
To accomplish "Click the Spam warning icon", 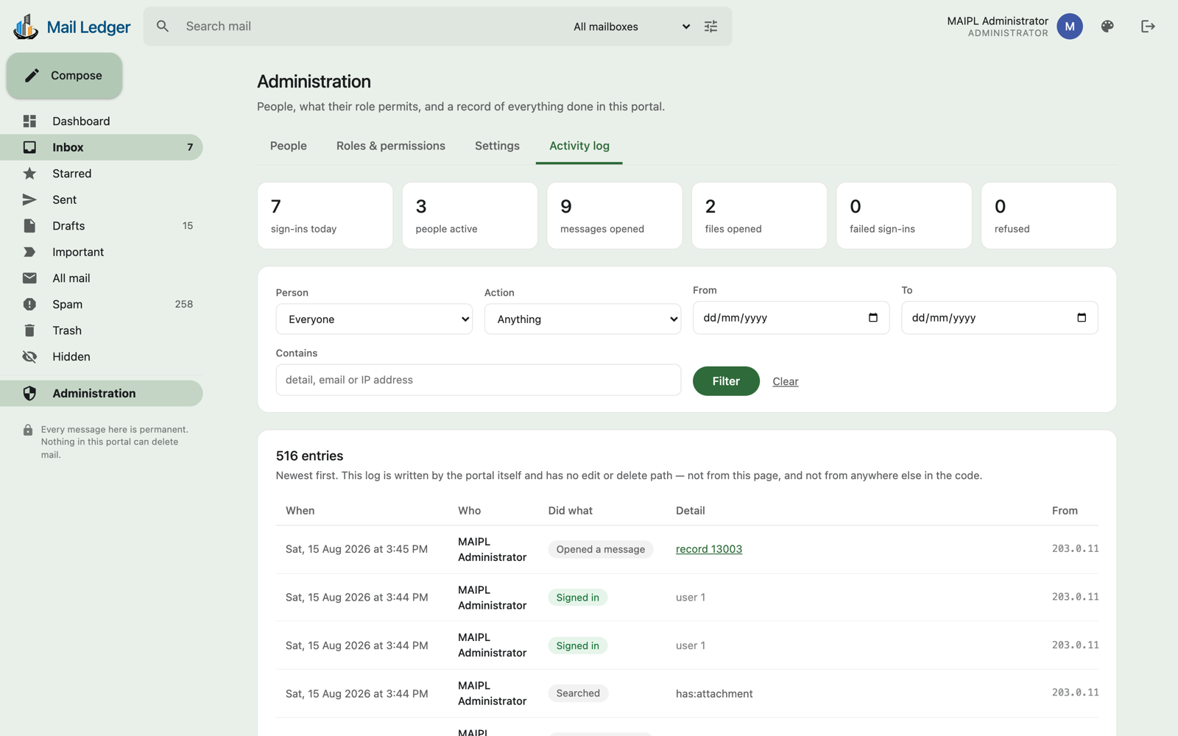I will (29, 304).
